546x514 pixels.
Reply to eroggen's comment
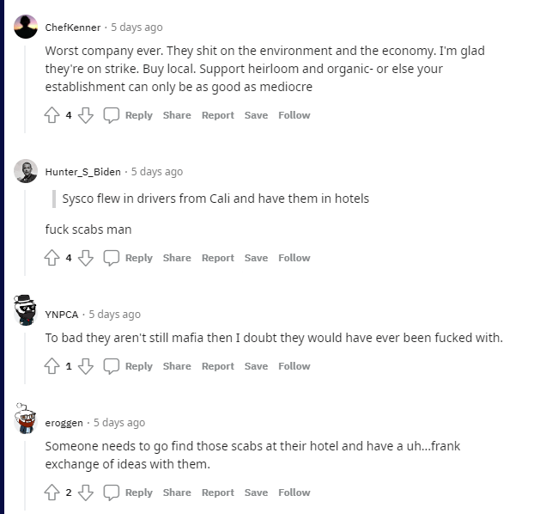pos(129,493)
